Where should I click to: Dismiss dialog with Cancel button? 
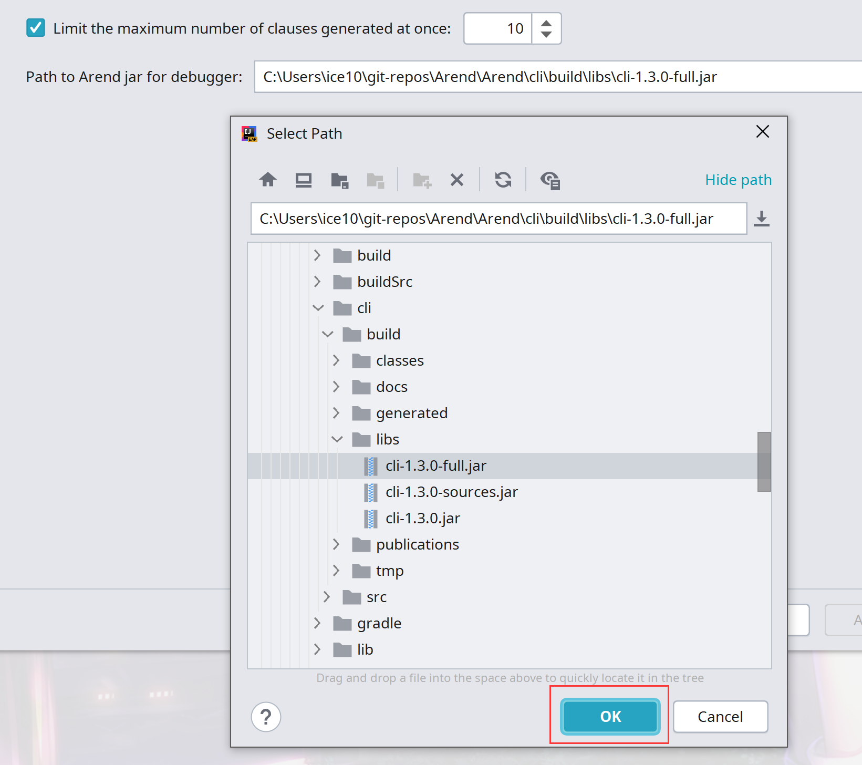tap(720, 716)
